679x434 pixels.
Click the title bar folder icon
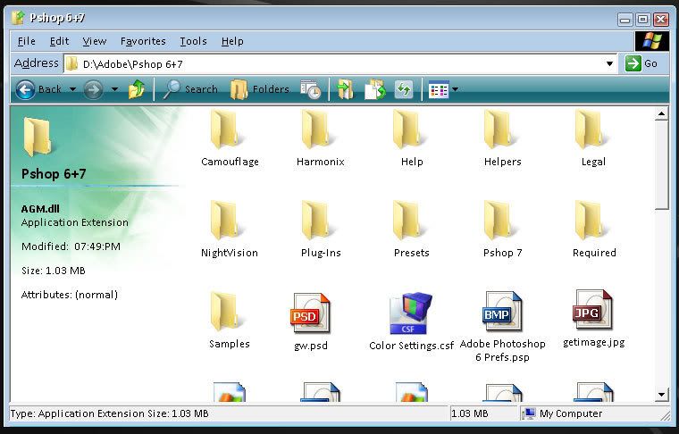19,18
